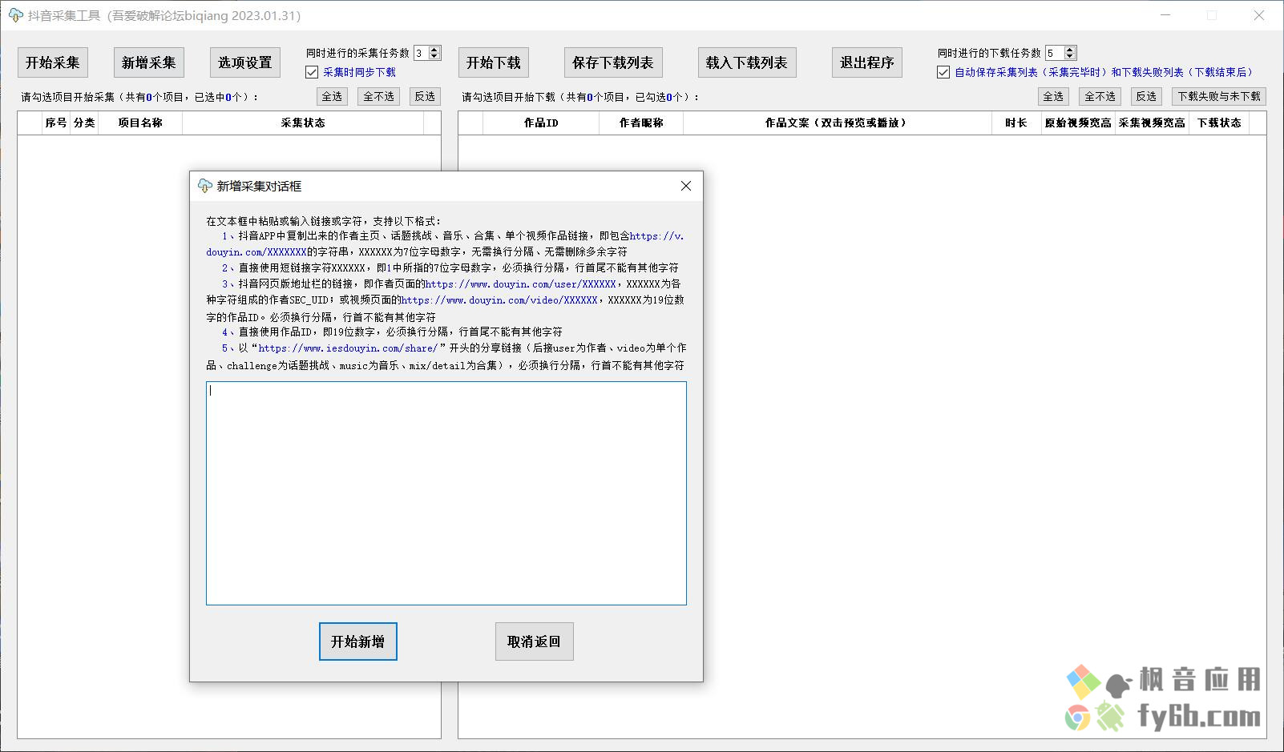Toggle 采集时同步下载 checkbox

click(x=312, y=72)
